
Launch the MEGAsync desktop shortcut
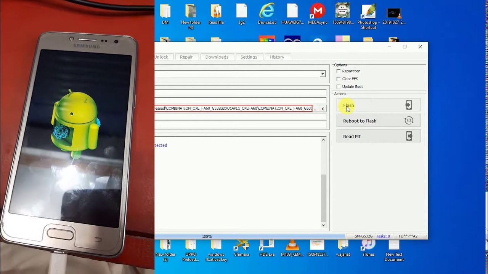318,14
